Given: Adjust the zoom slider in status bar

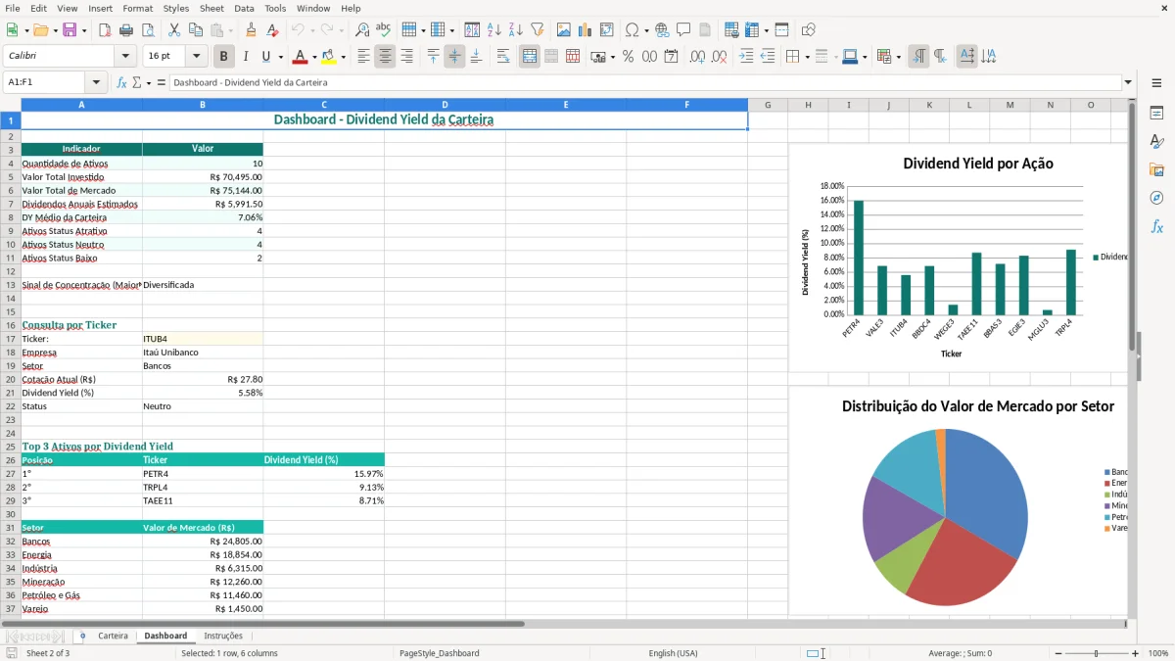Looking at the screenshot, I should [1095, 653].
